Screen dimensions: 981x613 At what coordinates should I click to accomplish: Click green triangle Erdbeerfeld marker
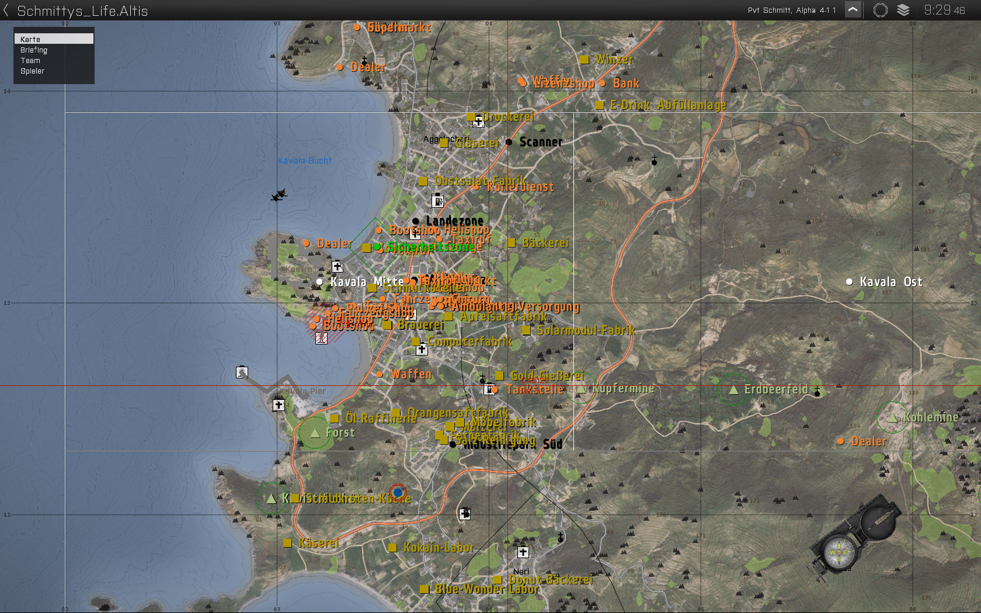733,389
